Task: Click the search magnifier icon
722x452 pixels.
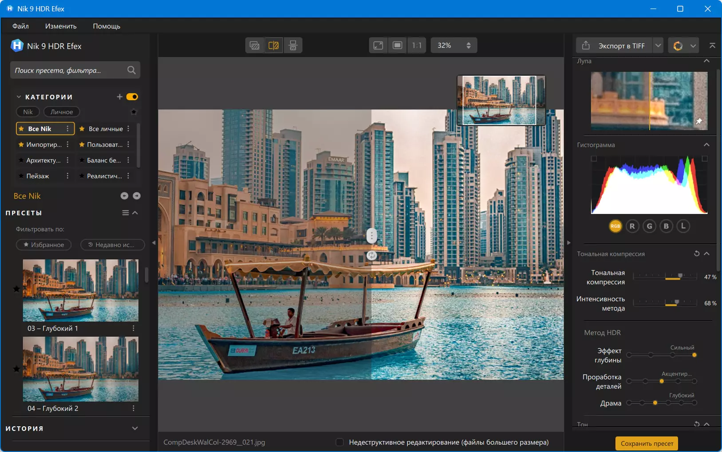Action: point(131,70)
